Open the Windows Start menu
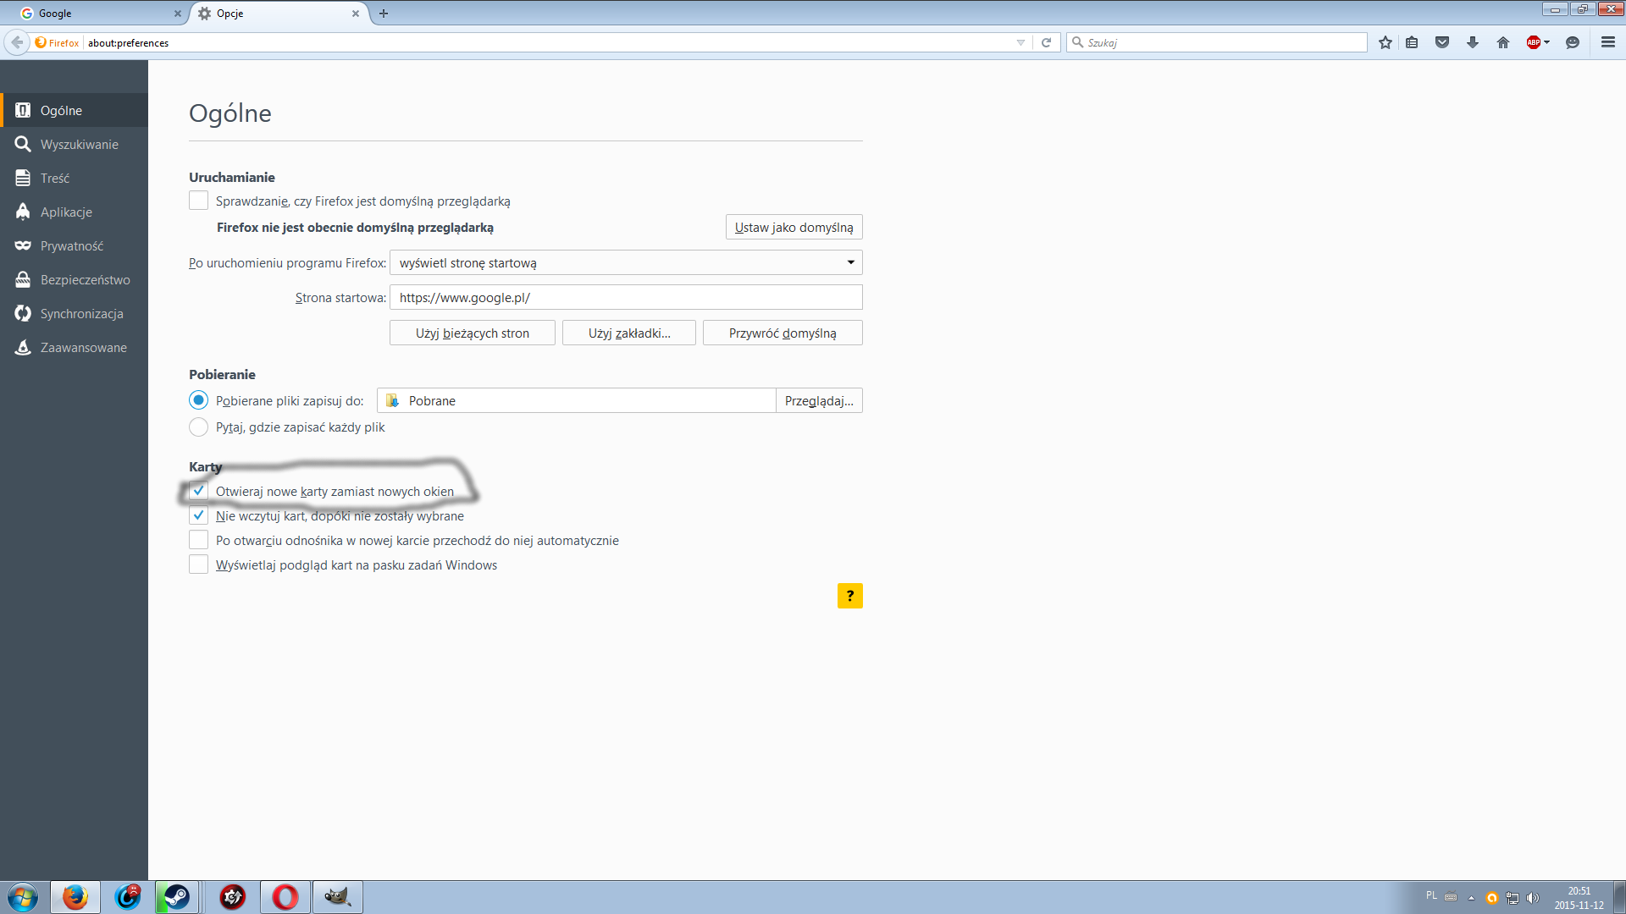The width and height of the screenshot is (1626, 914). (23, 897)
